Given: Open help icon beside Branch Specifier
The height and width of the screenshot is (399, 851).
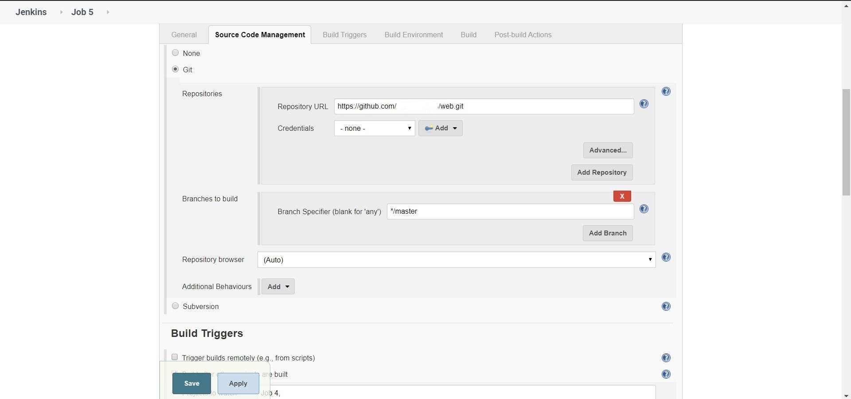Looking at the screenshot, I should (644, 209).
